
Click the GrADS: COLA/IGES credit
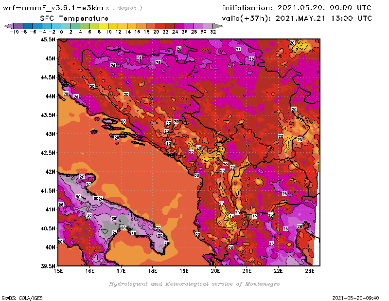pos(22,298)
